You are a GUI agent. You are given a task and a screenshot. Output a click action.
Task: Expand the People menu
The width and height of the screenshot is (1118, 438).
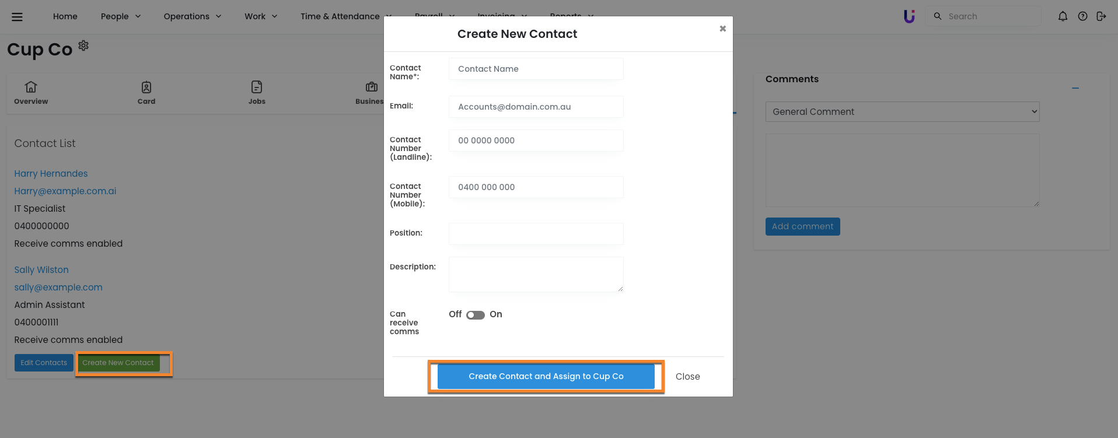(x=121, y=16)
